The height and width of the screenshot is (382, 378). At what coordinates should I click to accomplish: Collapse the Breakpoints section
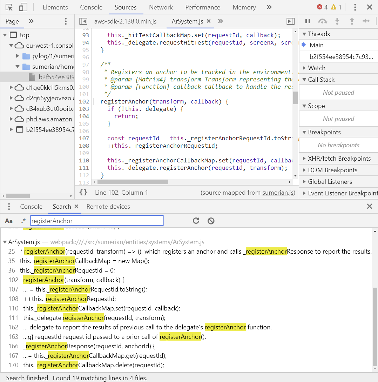324,132
